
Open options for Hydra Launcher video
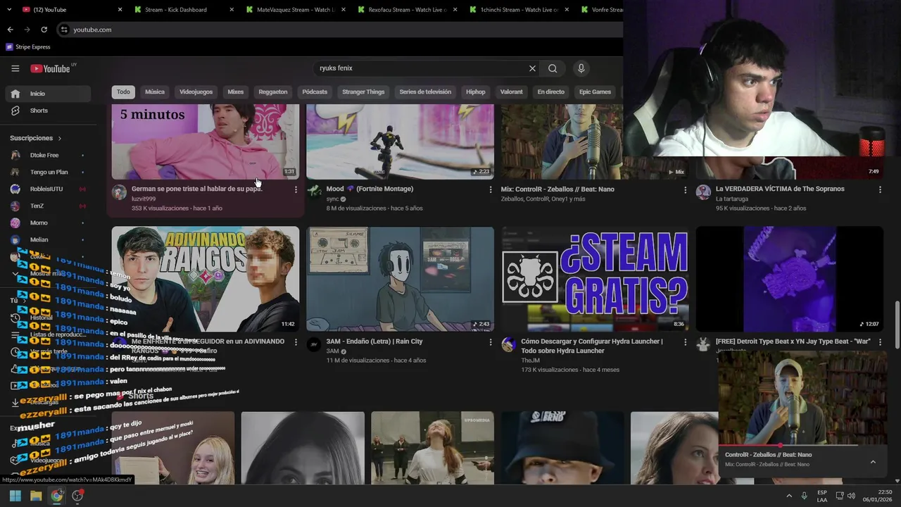pyautogui.click(x=685, y=342)
